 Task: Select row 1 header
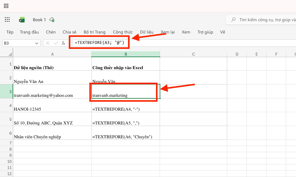point(6,64)
